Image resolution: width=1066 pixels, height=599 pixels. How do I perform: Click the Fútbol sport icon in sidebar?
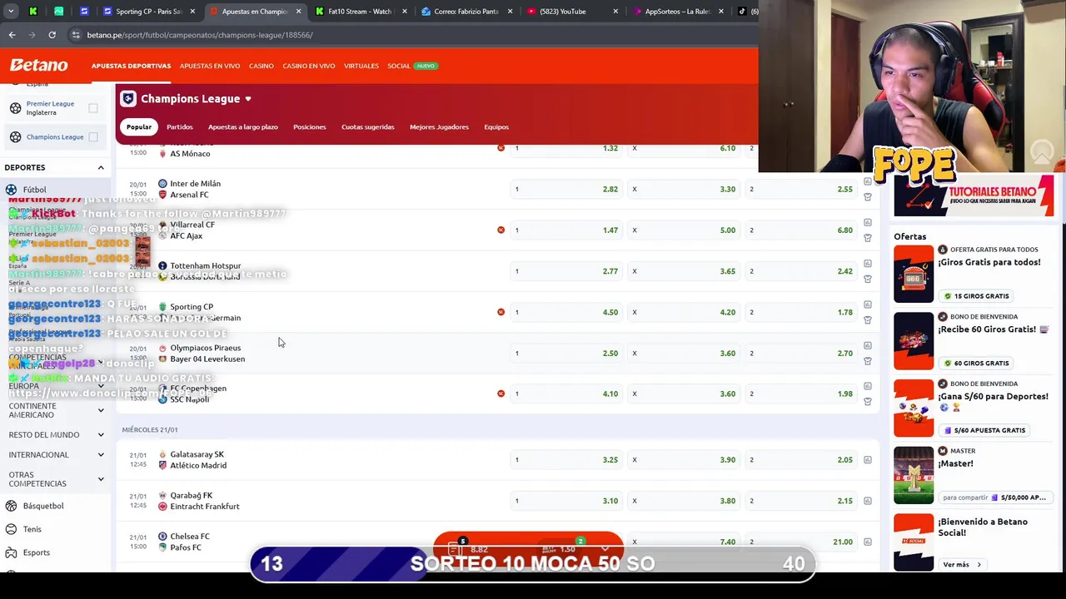pos(12,190)
